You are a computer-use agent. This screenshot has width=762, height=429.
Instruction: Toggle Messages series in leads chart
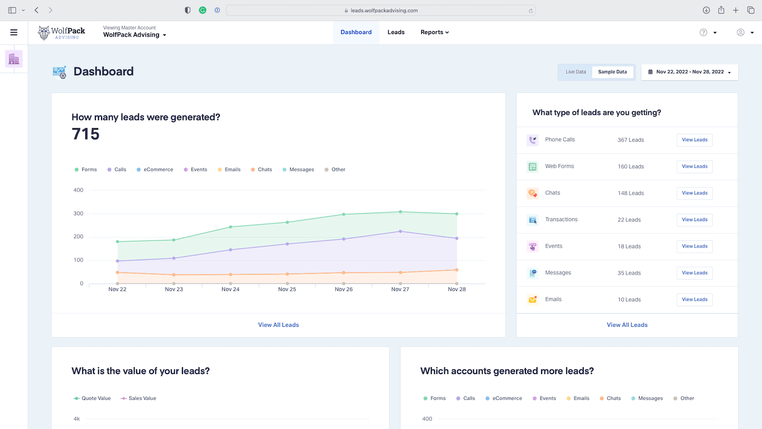298,170
